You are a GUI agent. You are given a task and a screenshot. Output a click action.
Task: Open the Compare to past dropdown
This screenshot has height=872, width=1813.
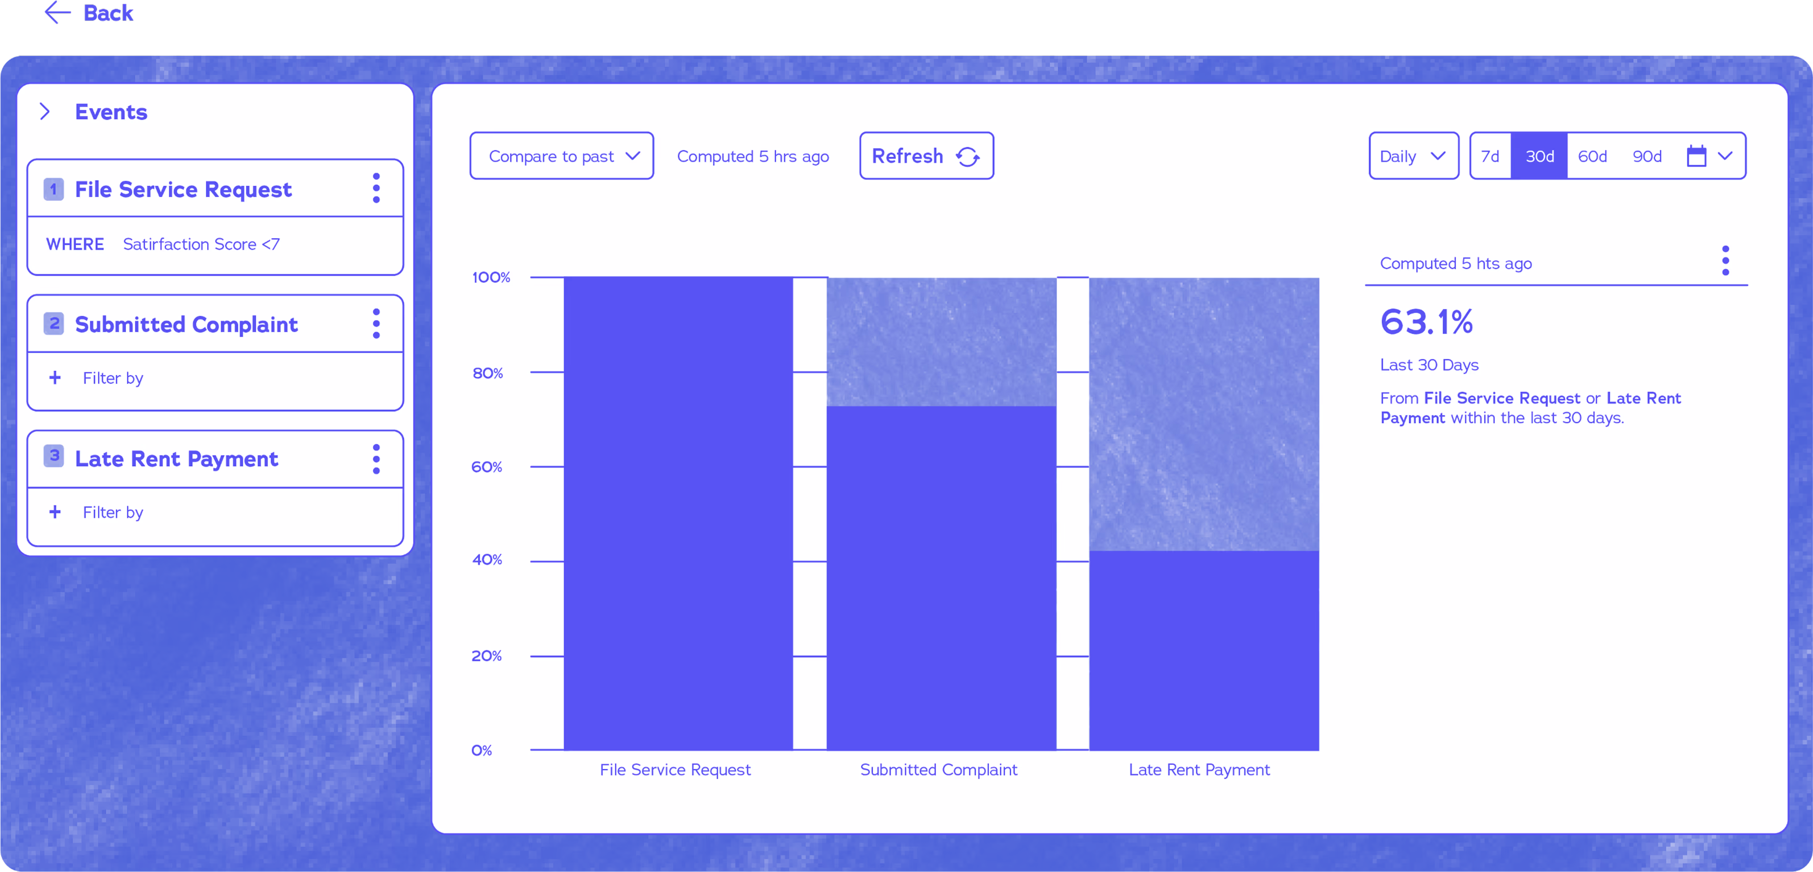click(562, 156)
